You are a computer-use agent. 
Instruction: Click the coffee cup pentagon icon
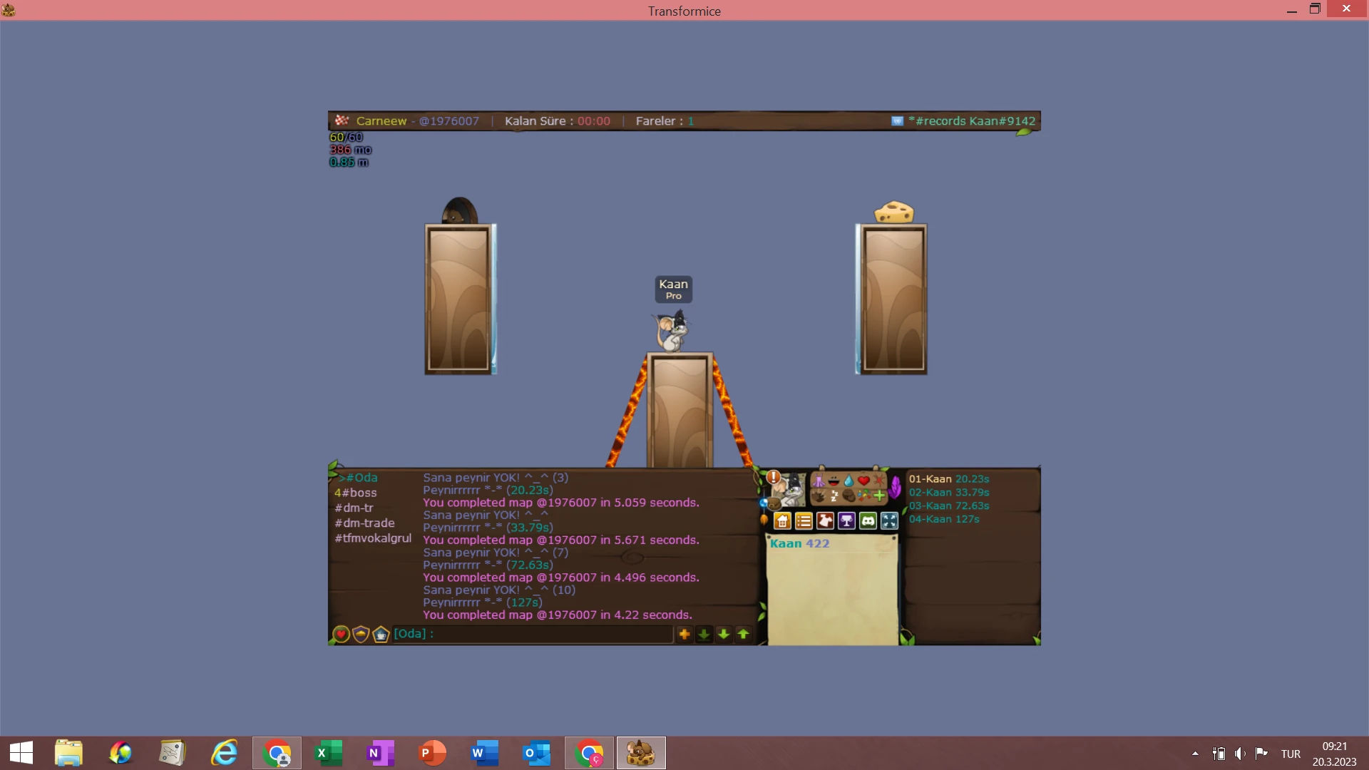[381, 635]
